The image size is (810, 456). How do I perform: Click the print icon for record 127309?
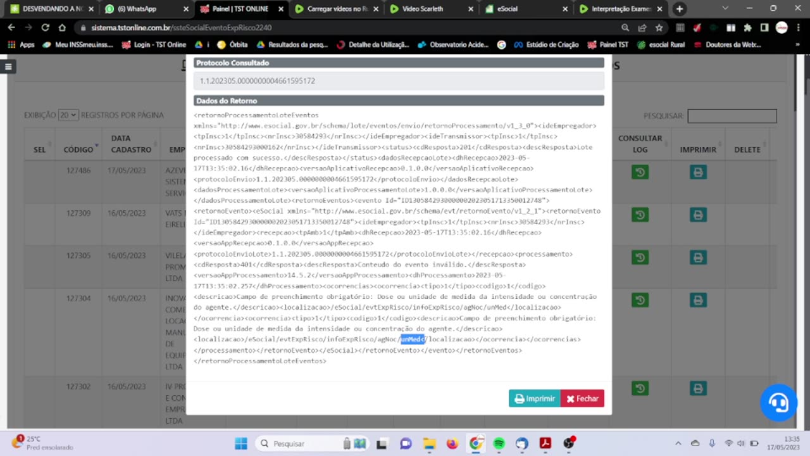click(698, 215)
